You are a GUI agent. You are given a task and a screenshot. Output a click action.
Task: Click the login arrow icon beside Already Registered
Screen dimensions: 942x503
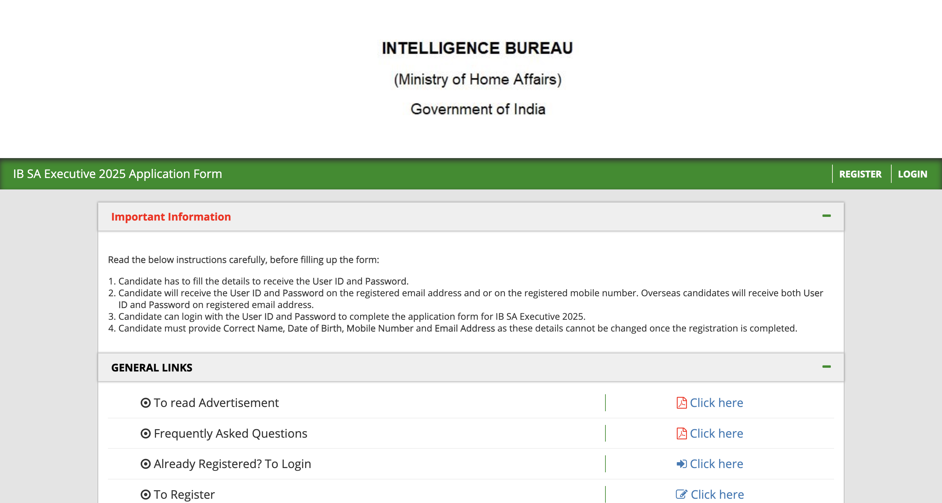pyautogui.click(x=681, y=463)
